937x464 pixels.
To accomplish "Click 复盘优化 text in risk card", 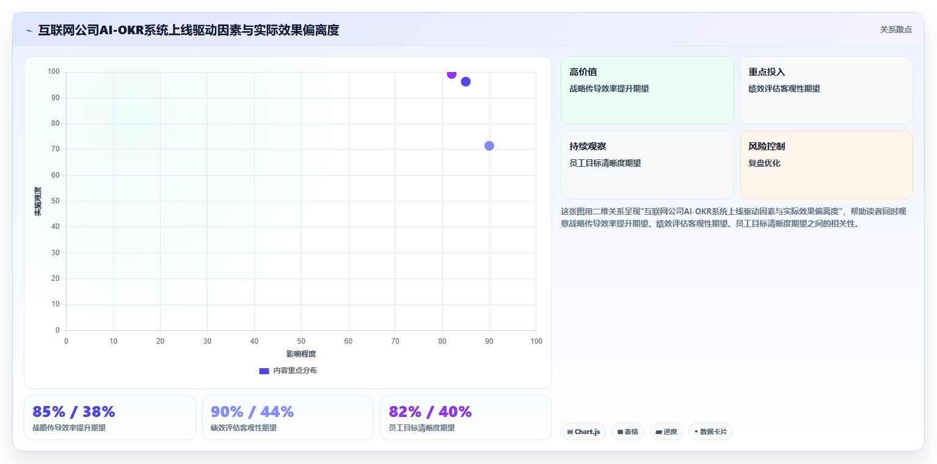I will (x=764, y=163).
